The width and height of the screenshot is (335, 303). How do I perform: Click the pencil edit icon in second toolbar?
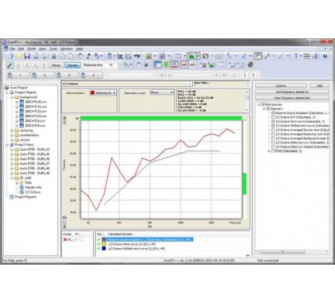click(10, 65)
